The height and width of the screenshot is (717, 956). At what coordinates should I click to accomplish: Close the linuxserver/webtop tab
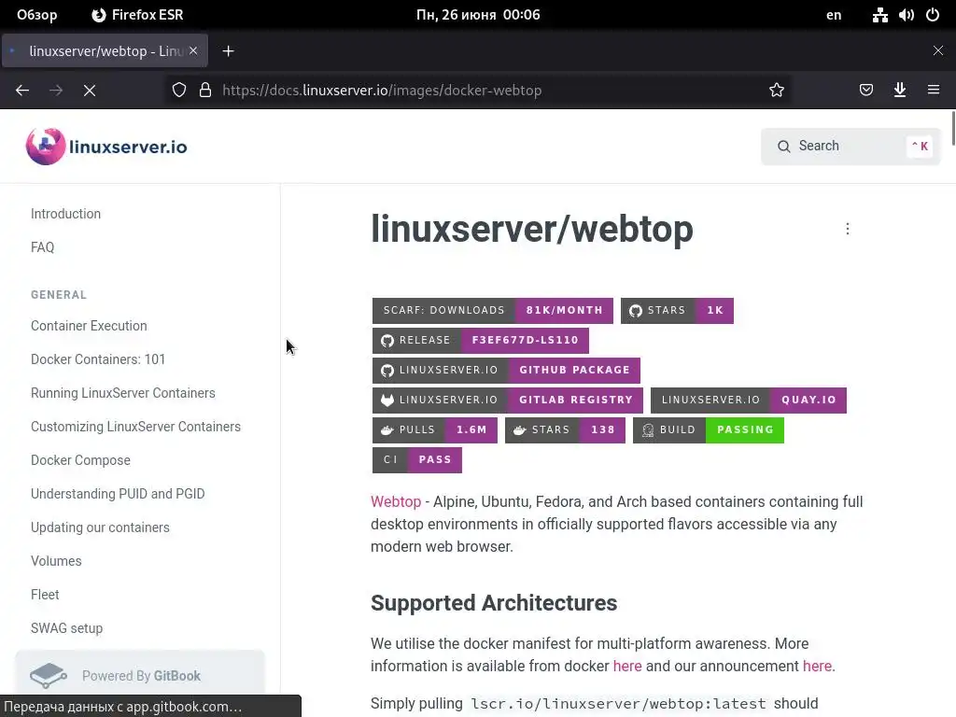pos(192,50)
